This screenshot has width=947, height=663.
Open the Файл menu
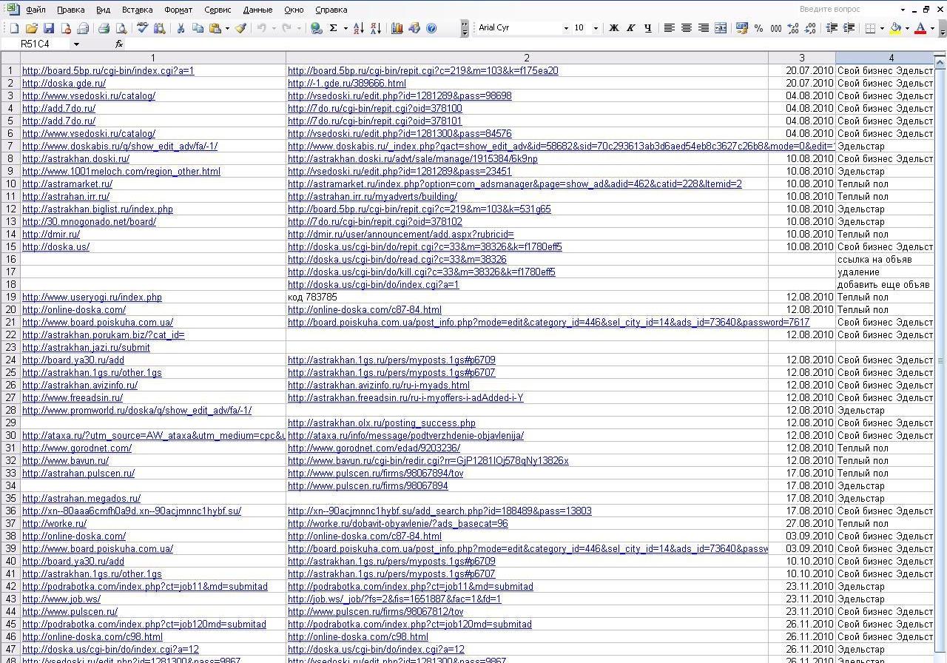coord(36,10)
